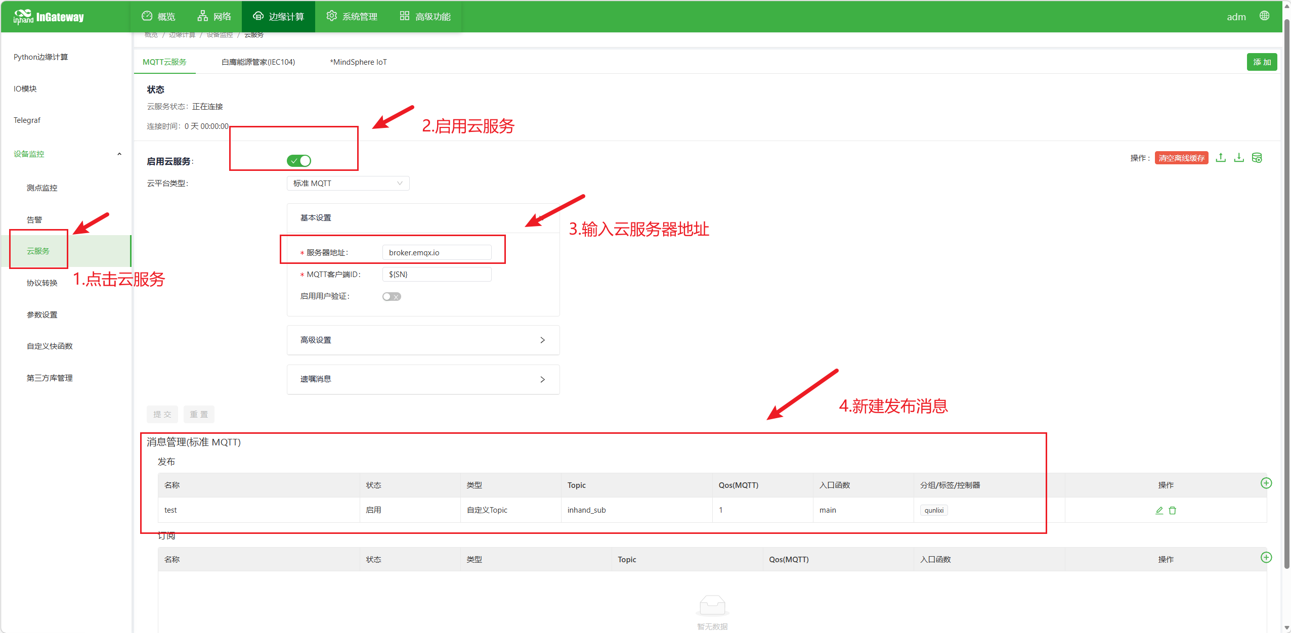1291x633 pixels.
Task: Delete the test publish message
Action: coord(1173,511)
